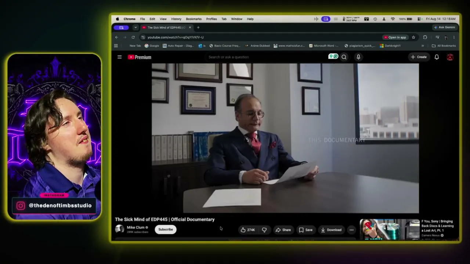This screenshot has width=470, height=264.
Task: Close the Sick Mind of EDP445 tab
Action: coord(190,27)
